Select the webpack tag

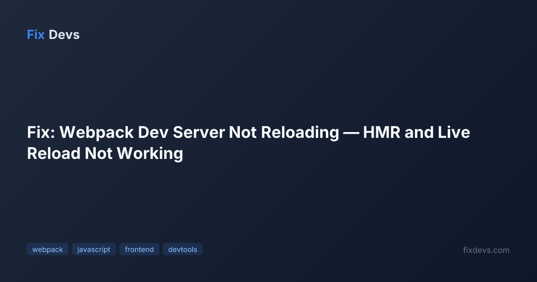[x=47, y=249]
